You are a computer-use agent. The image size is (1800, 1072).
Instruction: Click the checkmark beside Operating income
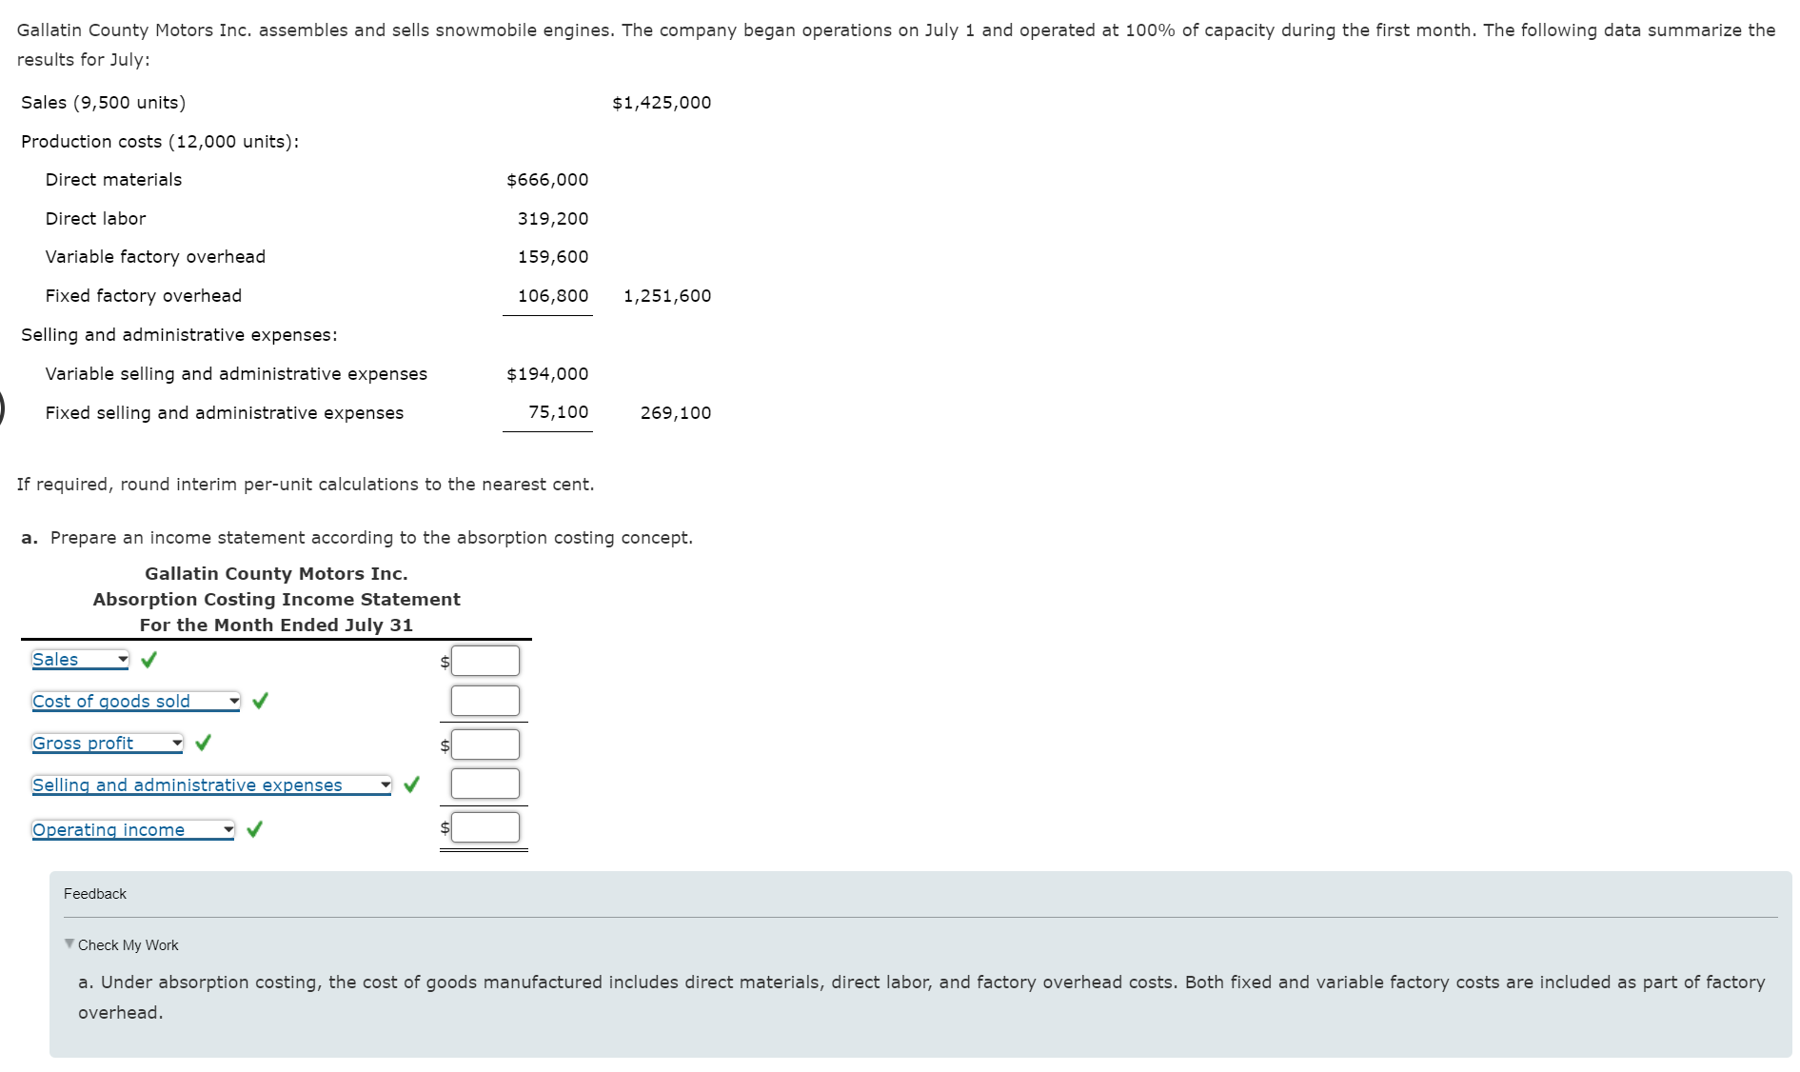[x=254, y=829]
